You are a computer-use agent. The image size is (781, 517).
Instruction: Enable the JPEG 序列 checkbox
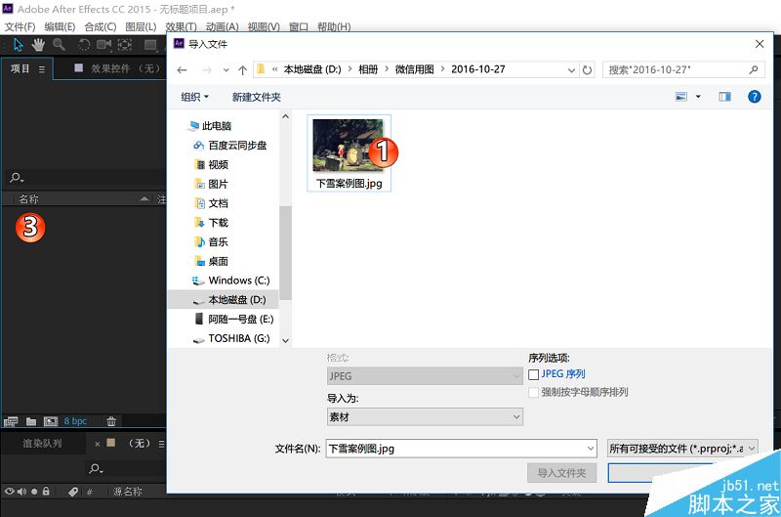point(534,374)
